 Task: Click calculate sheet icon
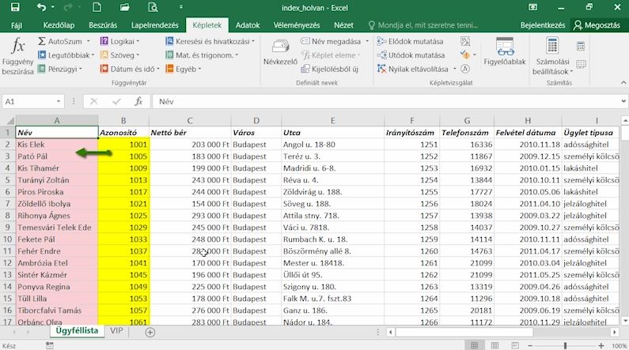point(581,64)
